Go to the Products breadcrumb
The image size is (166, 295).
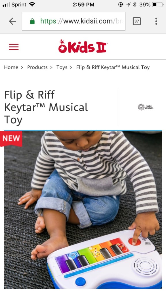pos(37,67)
